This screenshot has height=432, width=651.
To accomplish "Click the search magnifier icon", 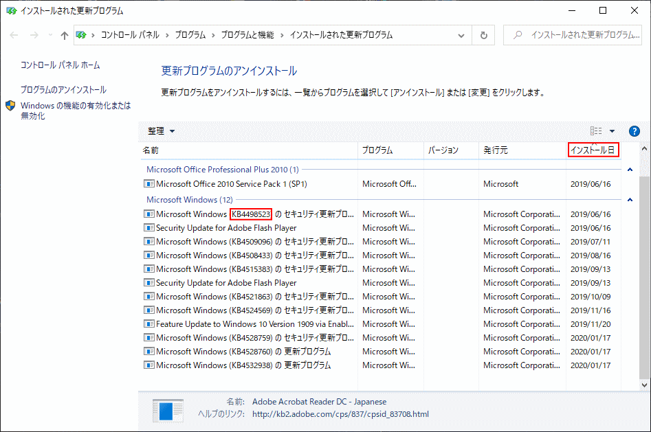I will (x=518, y=35).
